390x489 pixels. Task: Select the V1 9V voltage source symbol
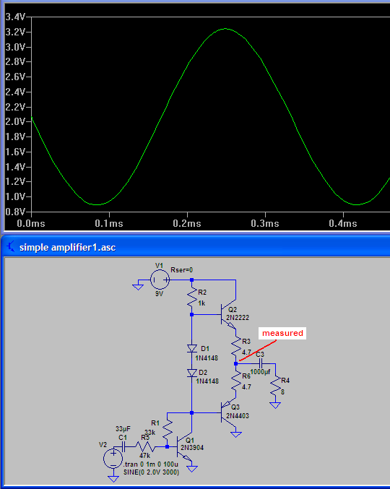(160, 280)
